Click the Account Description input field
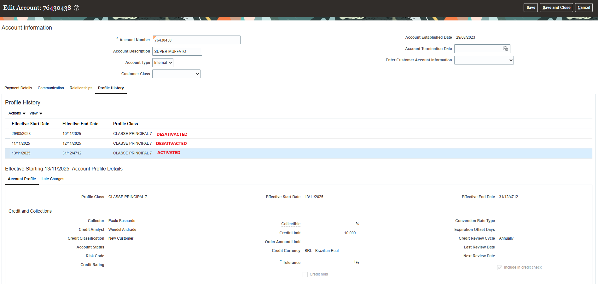Viewport: 598px width, 284px height. tap(177, 51)
